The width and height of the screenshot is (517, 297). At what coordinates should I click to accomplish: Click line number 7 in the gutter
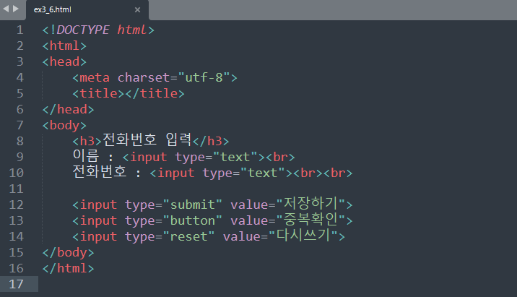(20, 126)
